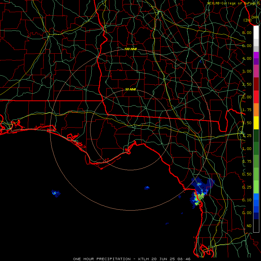261x261 pixels.
Task: Click the One Hour Precipitation KTLH title caption
Action: point(132,259)
